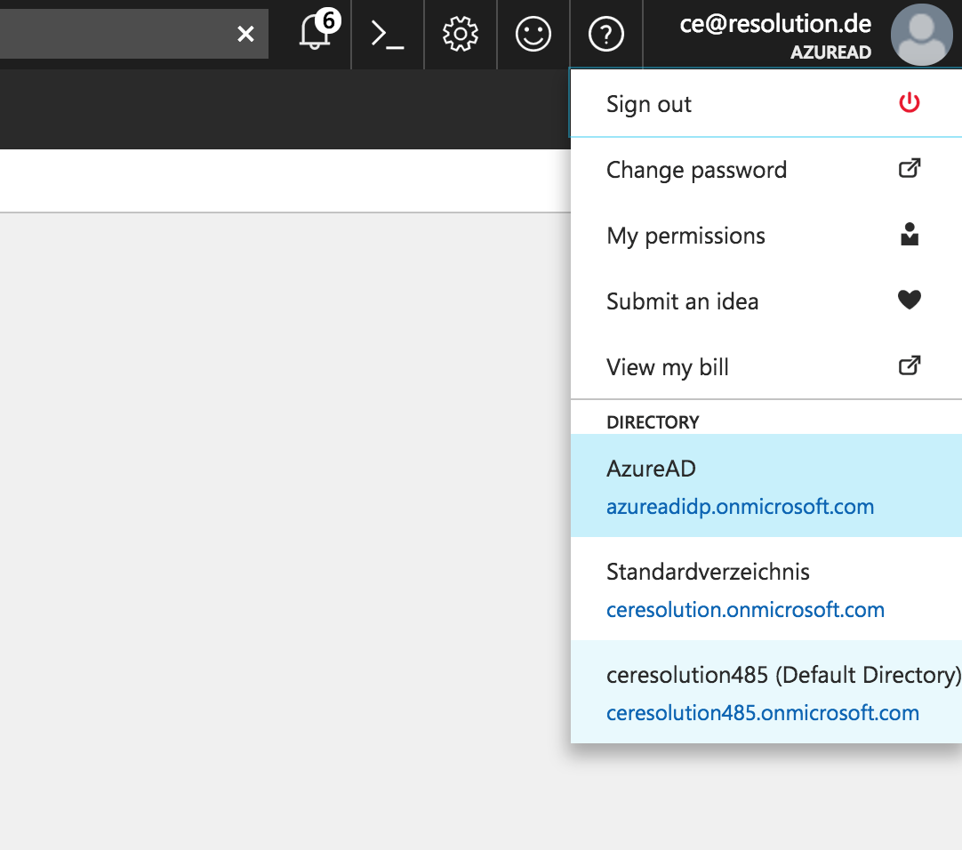Click external link icon next to View my bill
Viewport: 962px width, 850px height.
coord(910,365)
